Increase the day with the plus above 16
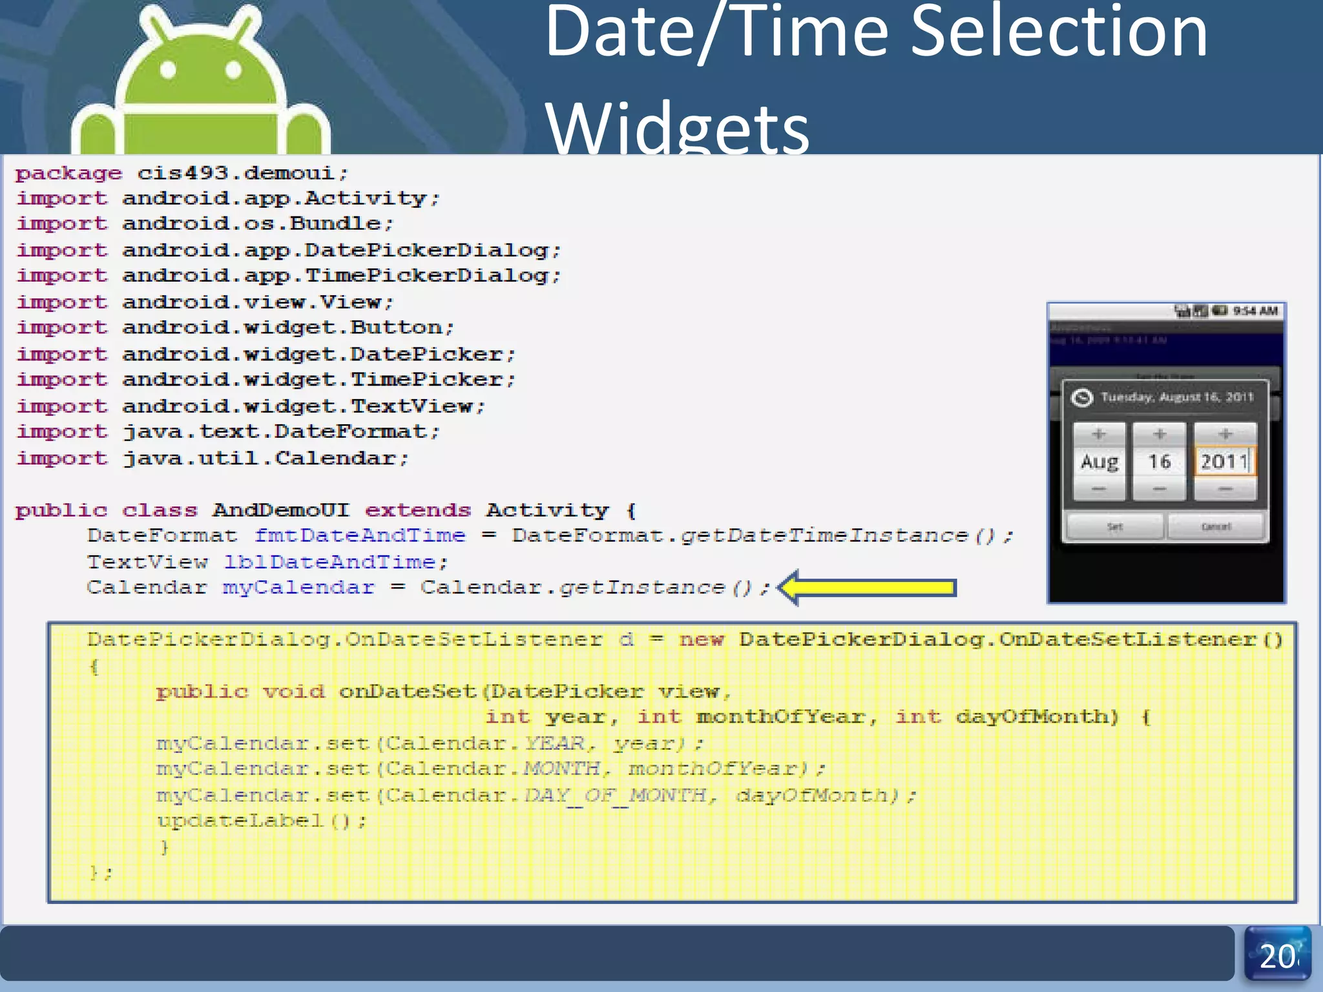Image resolution: width=1323 pixels, height=992 pixels. [1160, 434]
